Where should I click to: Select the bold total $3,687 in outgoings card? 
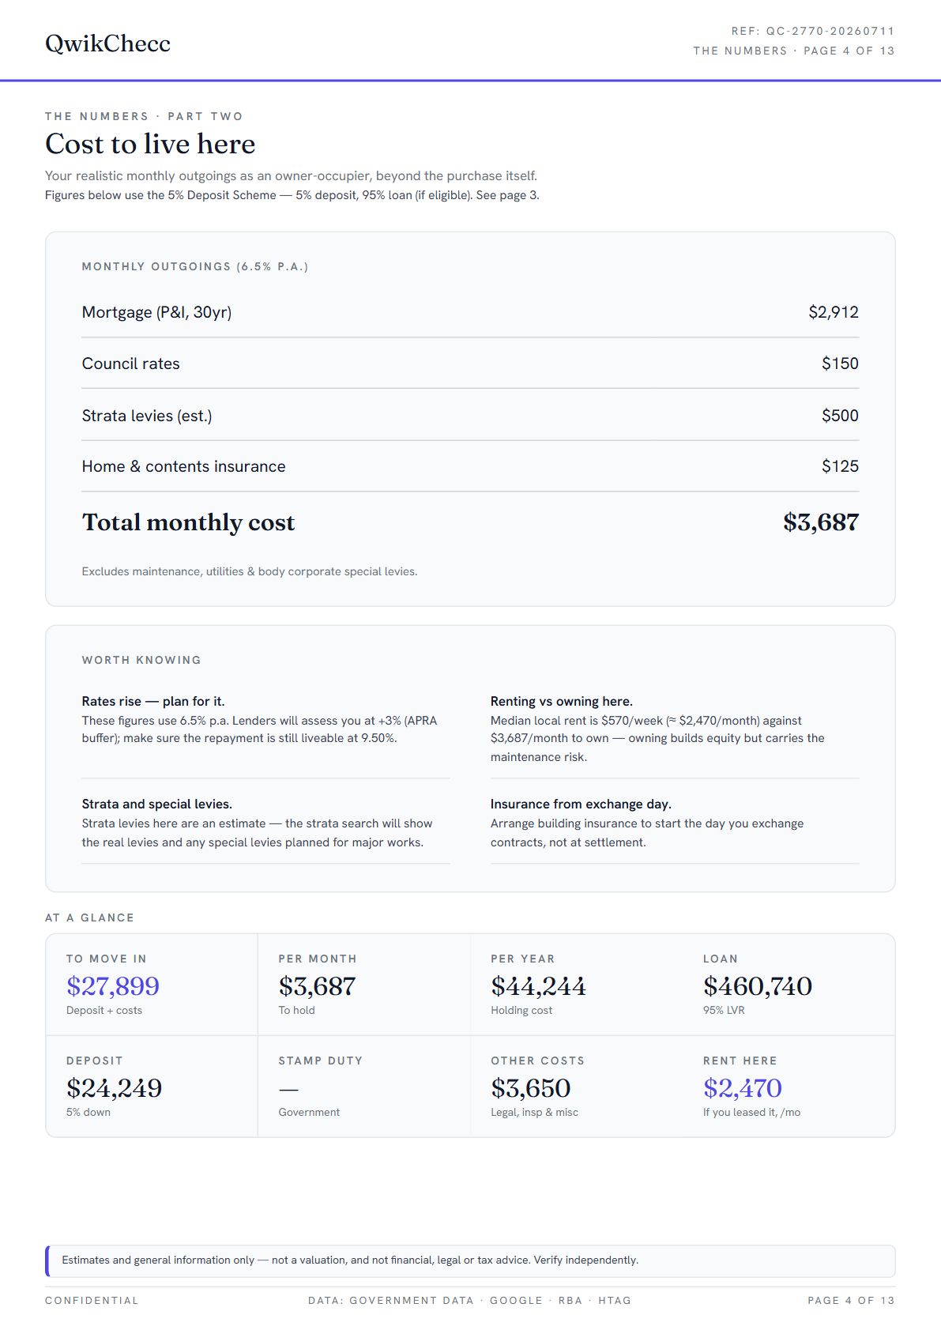pos(821,522)
